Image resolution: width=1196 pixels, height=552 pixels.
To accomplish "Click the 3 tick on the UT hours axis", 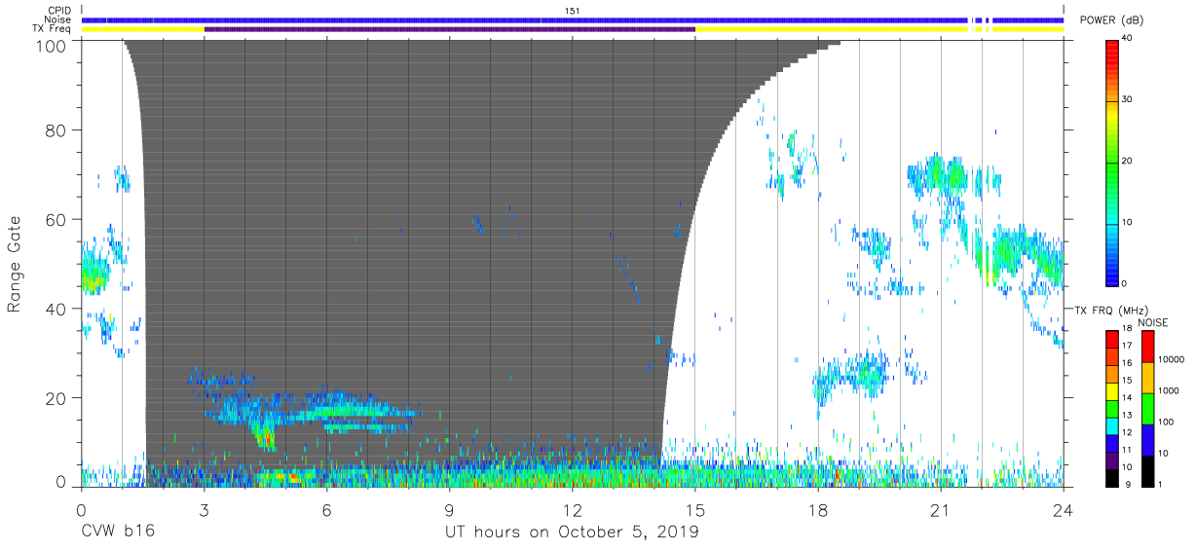I will point(204,509).
